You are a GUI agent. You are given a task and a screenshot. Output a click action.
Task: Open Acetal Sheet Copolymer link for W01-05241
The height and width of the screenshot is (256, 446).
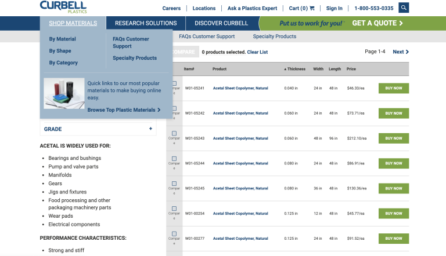click(240, 88)
